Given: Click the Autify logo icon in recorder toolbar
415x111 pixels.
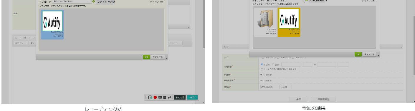Looking at the screenshot, I should coord(150,98).
